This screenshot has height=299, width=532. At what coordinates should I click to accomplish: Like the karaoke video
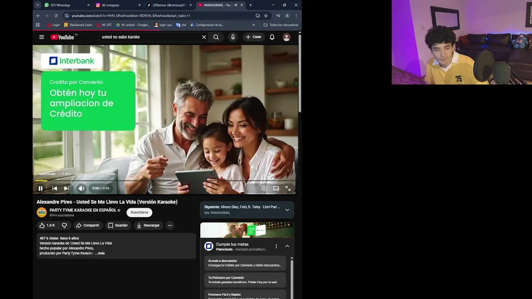[47, 225]
